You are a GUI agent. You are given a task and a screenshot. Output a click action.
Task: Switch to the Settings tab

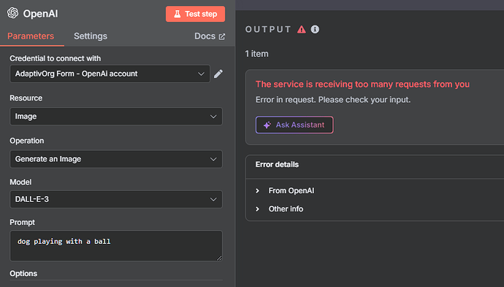click(x=91, y=36)
